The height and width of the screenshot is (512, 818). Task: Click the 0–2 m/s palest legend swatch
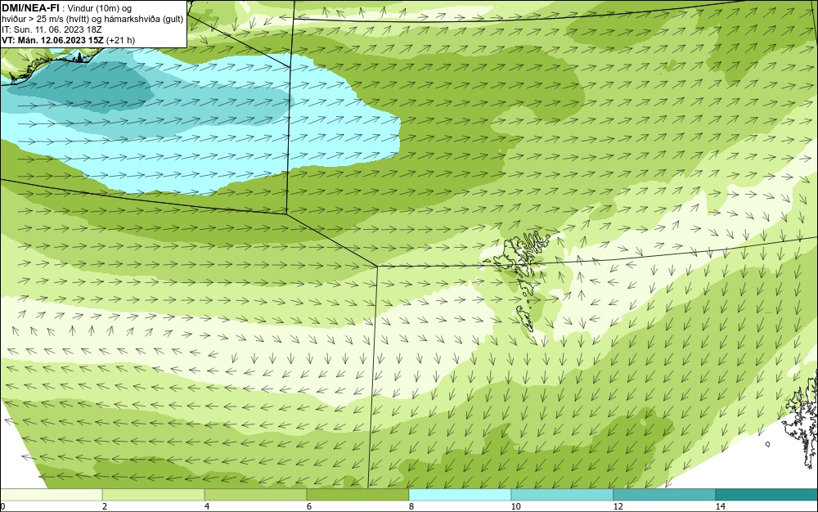[x=51, y=495]
